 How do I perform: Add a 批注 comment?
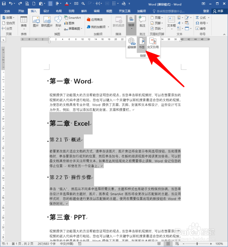tap(142, 22)
